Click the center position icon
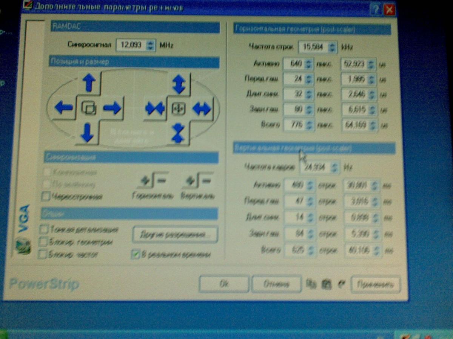The height and width of the screenshot is (339, 453). tap(89, 108)
